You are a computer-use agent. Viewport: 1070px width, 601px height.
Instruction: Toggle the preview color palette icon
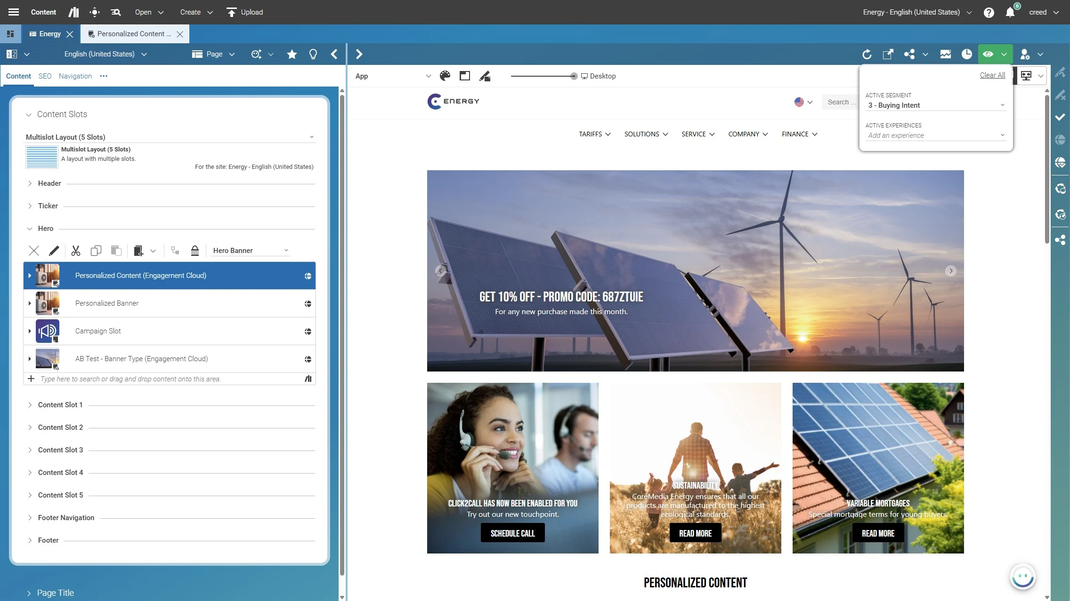click(445, 76)
